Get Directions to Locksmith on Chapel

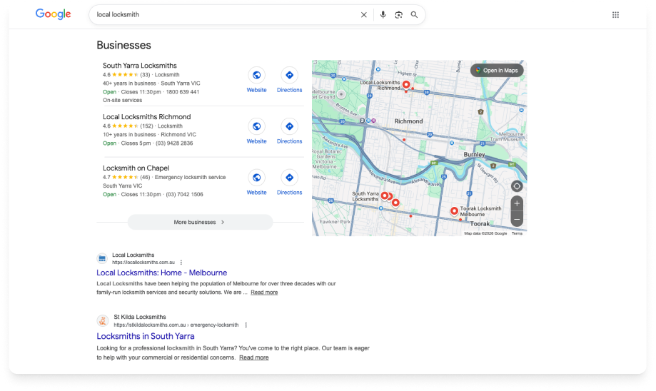[x=289, y=183]
